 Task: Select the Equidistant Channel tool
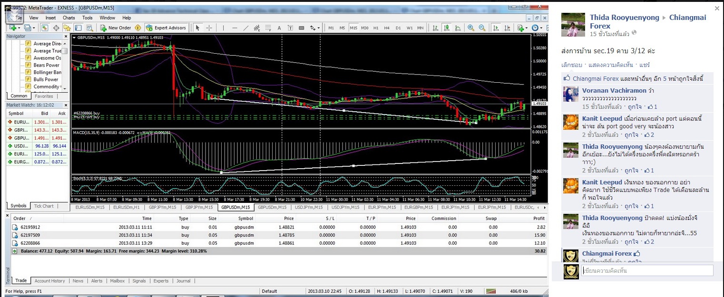(x=257, y=28)
